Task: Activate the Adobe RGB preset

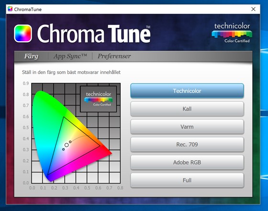Action: [x=187, y=163]
